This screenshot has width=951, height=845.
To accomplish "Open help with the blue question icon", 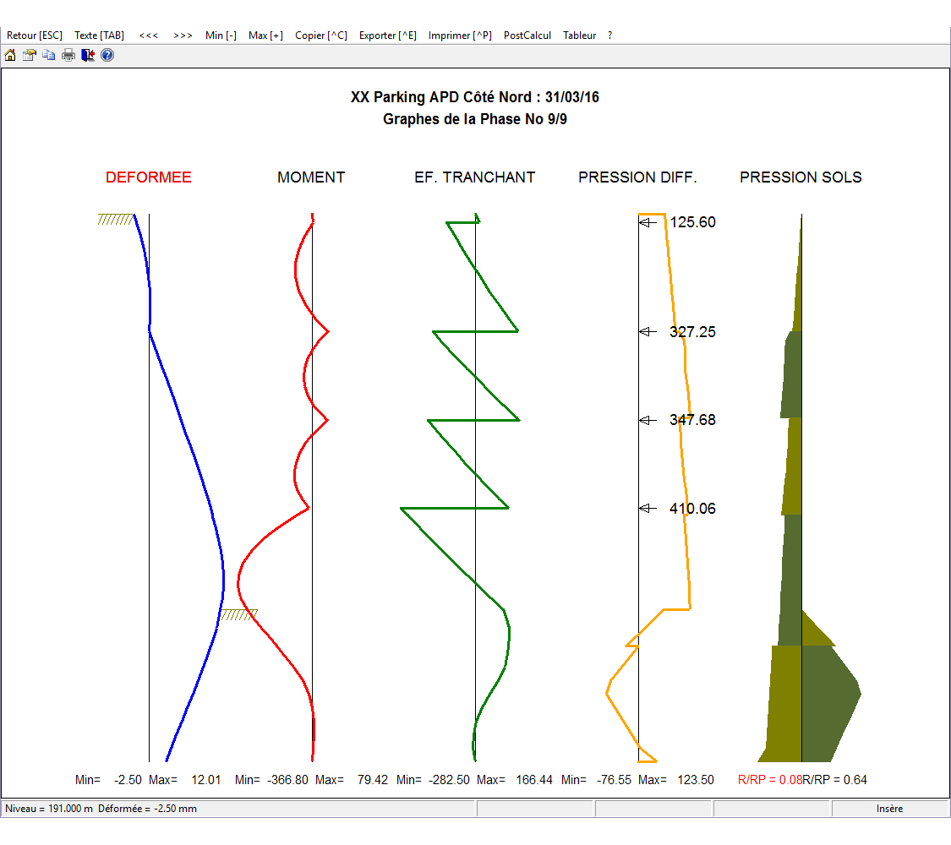I will click(107, 55).
